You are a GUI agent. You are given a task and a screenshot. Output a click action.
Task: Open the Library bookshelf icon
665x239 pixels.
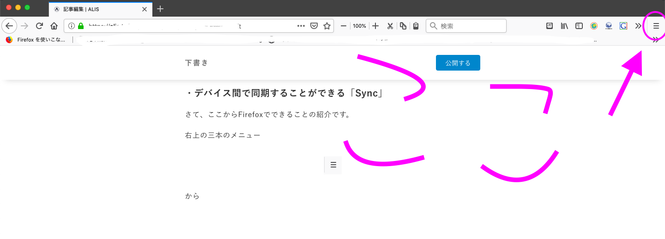point(564,26)
